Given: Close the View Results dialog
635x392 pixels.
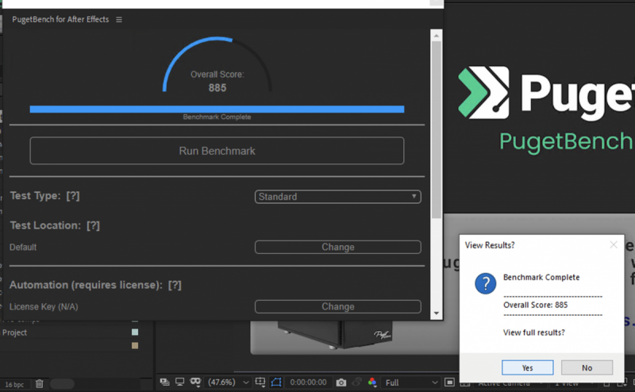Looking at the screenshot, I should click(614, 244).
